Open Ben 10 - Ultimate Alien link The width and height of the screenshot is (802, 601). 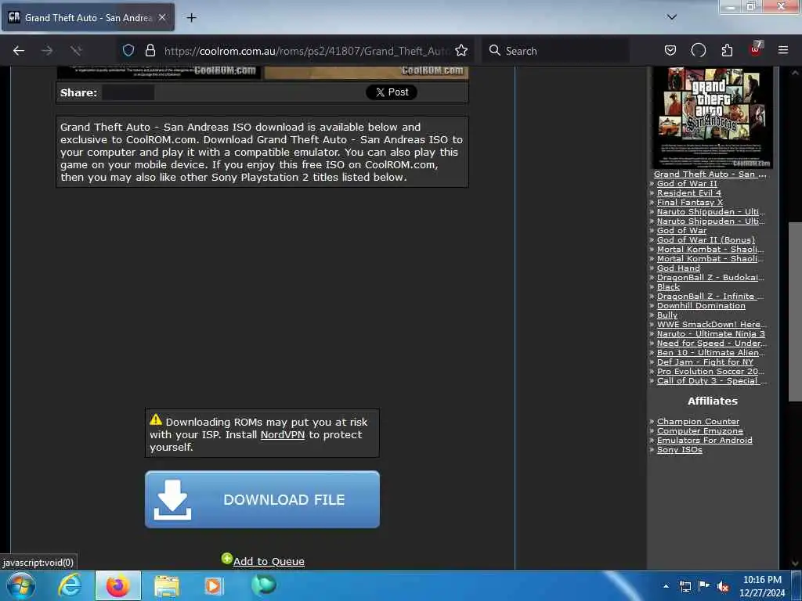click(711, 353)
